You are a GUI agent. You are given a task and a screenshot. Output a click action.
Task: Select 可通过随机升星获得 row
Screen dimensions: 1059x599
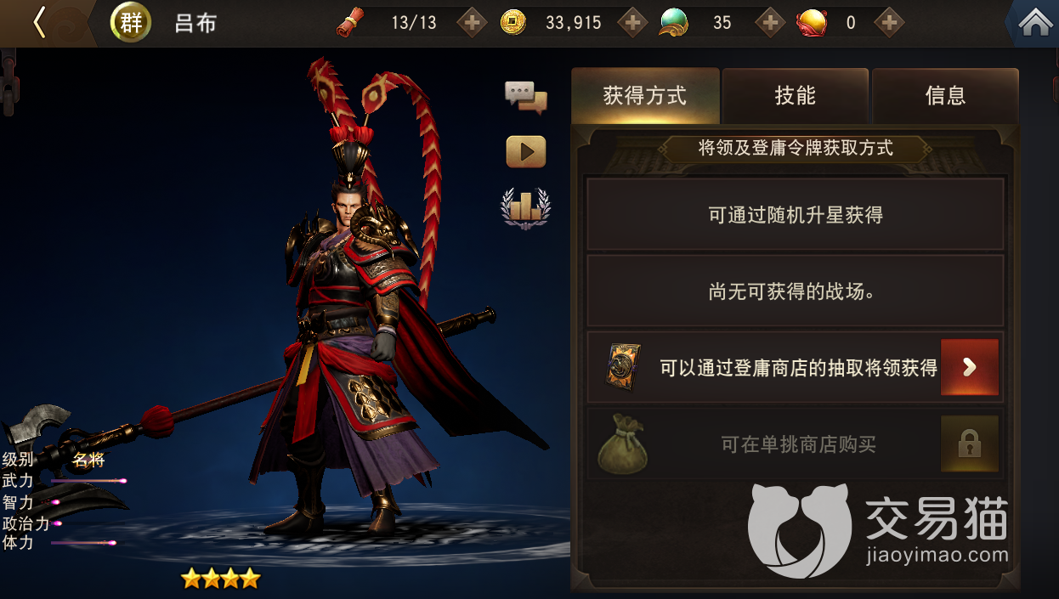pos(796,215)
